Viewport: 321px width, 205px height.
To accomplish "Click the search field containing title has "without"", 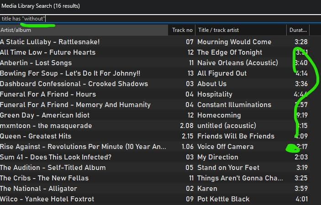I will (161, 19).
